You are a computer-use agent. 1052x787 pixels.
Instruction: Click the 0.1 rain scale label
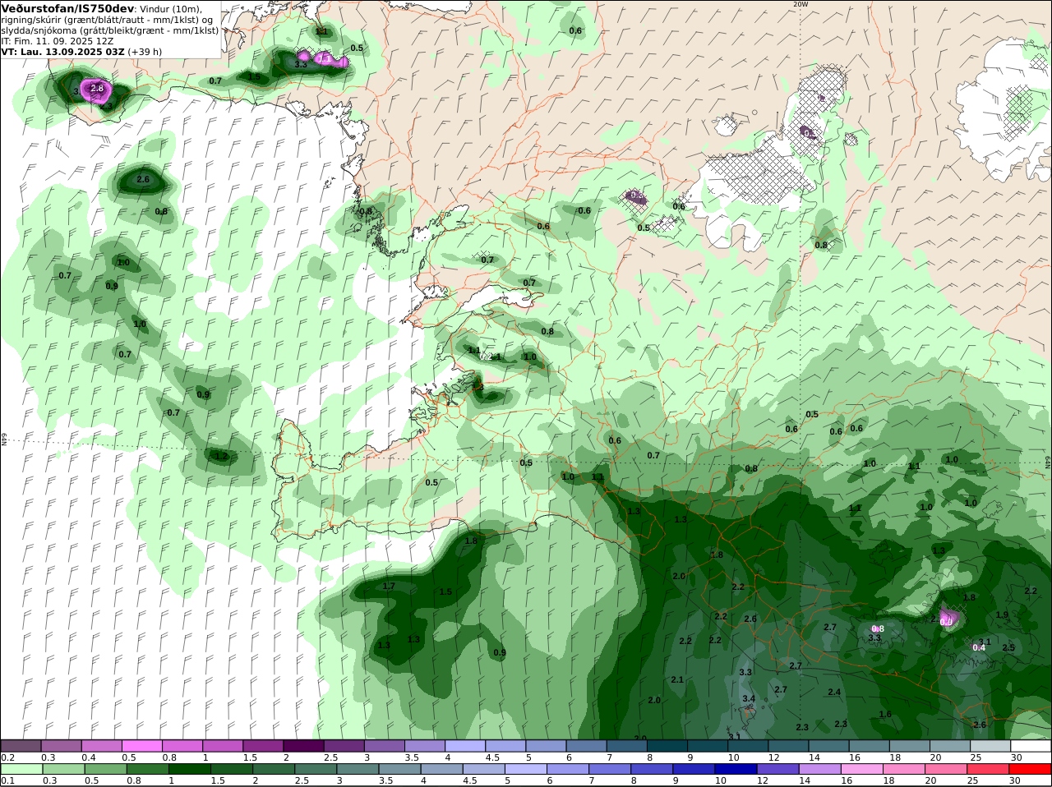7,780
